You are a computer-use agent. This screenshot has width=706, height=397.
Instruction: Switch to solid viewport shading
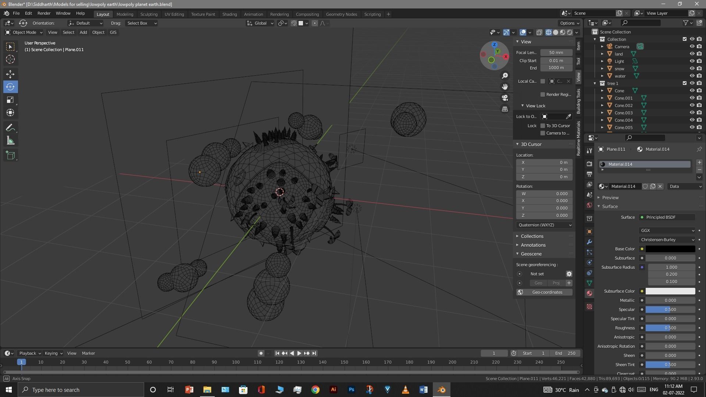coord(556,32)
